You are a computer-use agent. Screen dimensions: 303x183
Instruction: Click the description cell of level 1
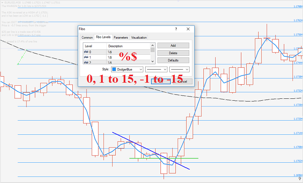[128, 57]
